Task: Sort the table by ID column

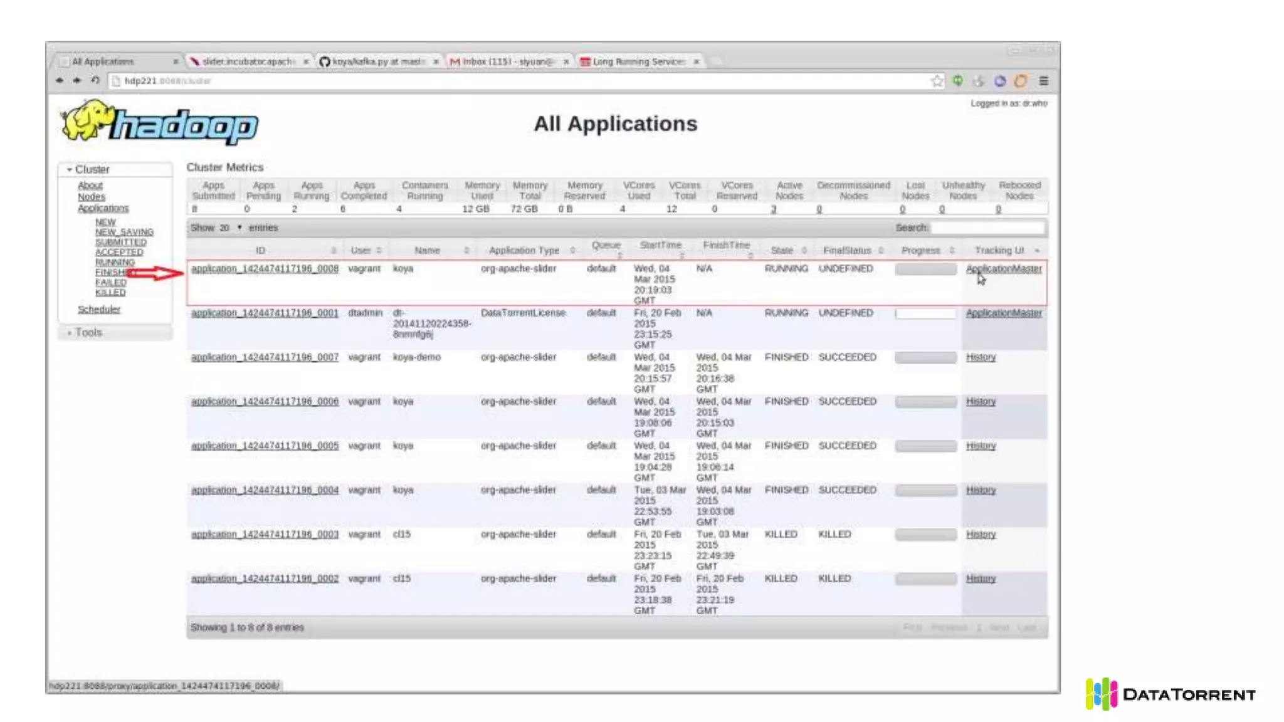Action: pyautogui.click(x=260, y=250)
